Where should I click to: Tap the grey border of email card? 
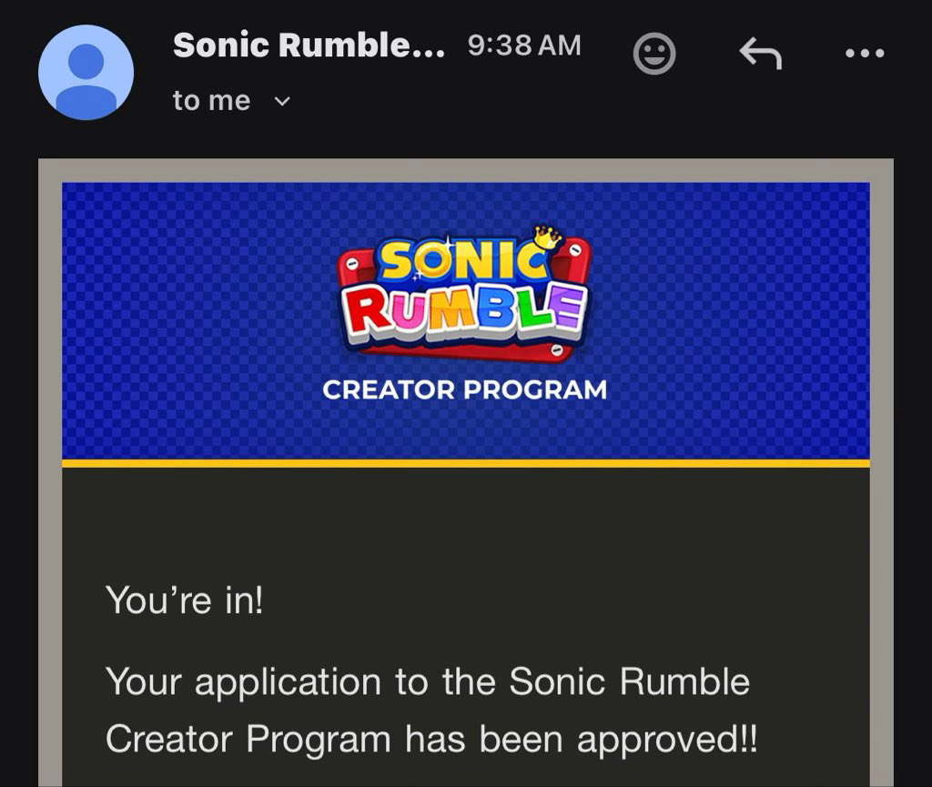[50, 455]
